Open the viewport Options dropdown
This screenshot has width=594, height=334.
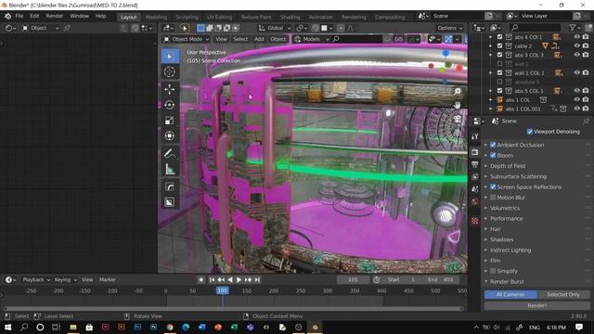click(x=449, y=28)
